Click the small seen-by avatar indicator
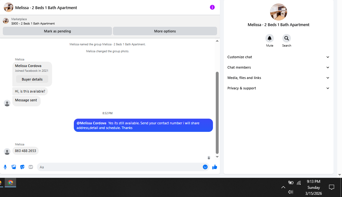 click(x=209, y=158)
